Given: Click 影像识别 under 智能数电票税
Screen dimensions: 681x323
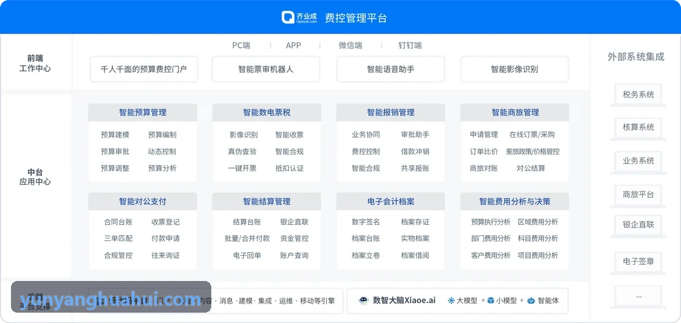Looking at the screenshot, I should 243,135.
